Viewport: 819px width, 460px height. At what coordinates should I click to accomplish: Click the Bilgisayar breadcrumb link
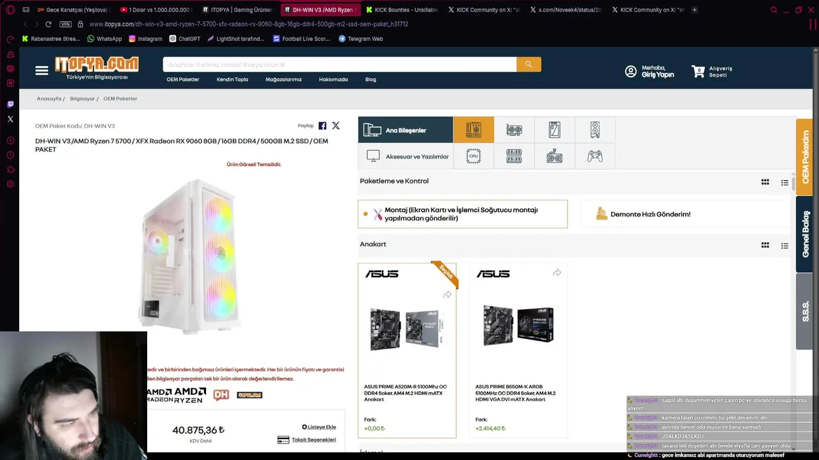pyautogui.click(x=83, y=98)
